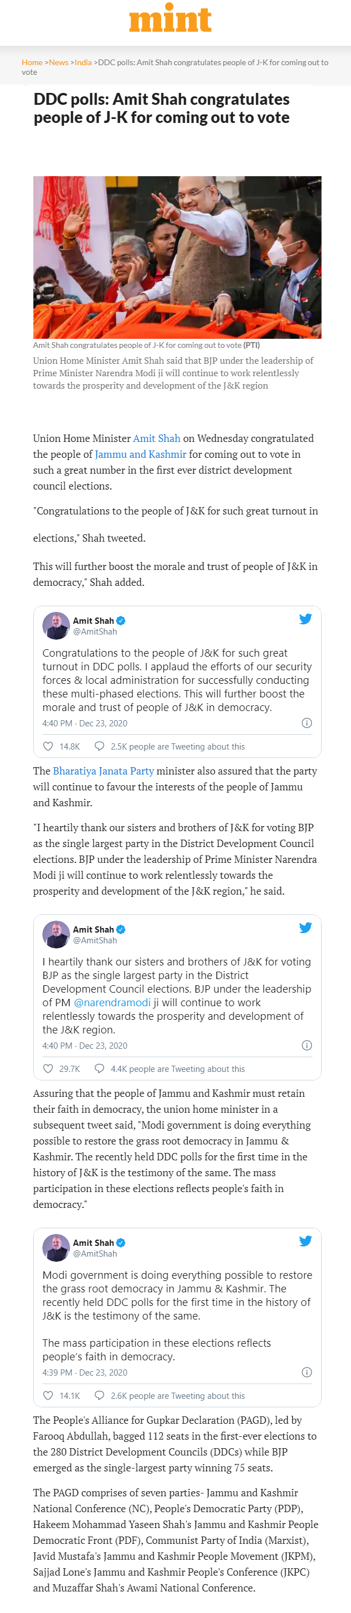Image resolution: width=351 pixels, height=1613 pixels.
Task: Click Twitter bird icon in third tweet
Action: click(305, 1240)
